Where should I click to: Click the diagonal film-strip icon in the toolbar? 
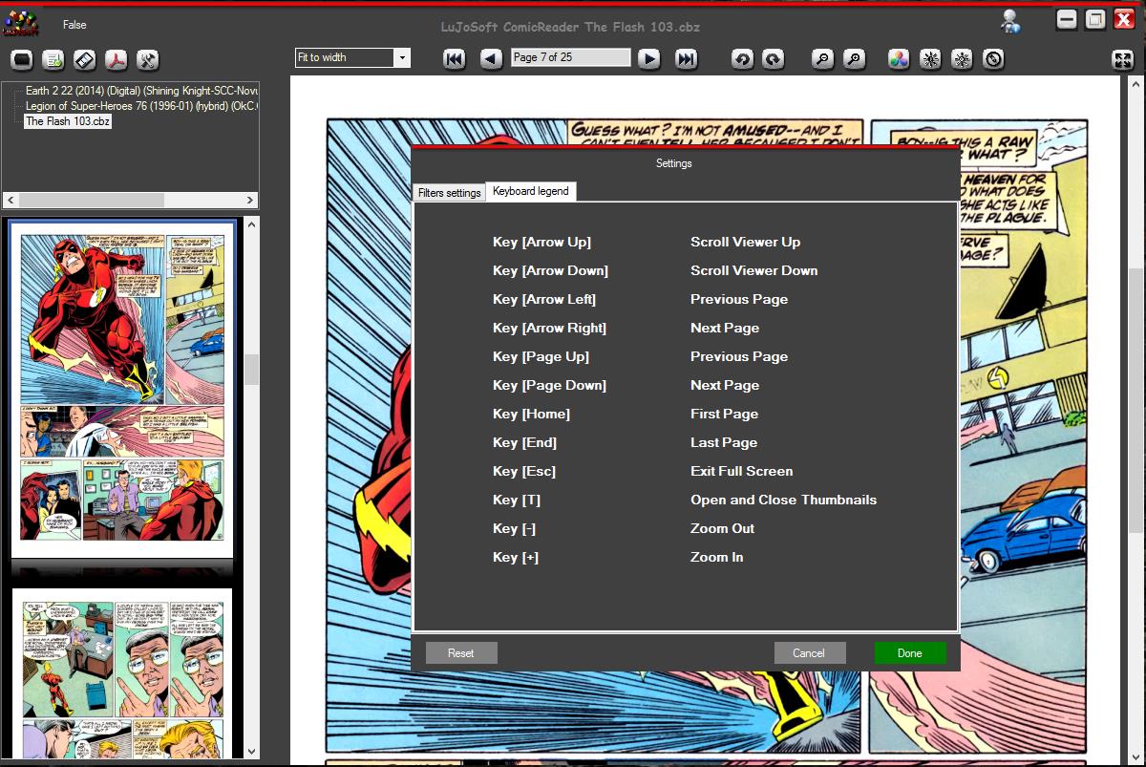(x=85, y=59)
